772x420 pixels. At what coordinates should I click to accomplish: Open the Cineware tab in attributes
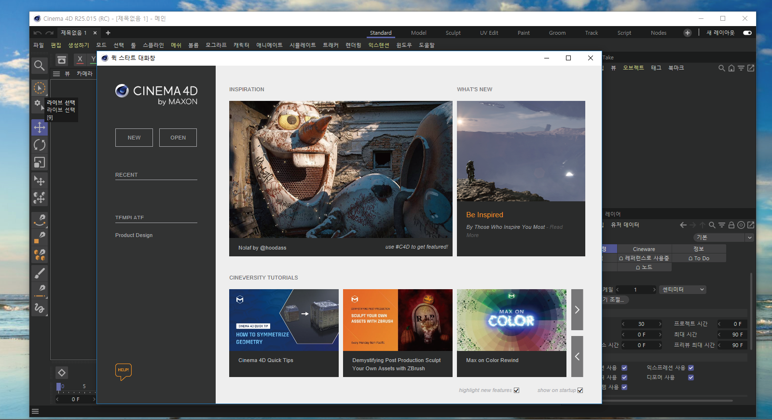click(644, 249)
